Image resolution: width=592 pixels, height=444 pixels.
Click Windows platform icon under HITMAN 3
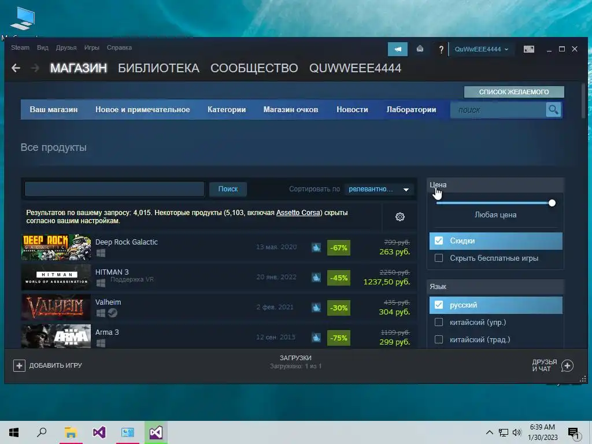tap(101, 283)
